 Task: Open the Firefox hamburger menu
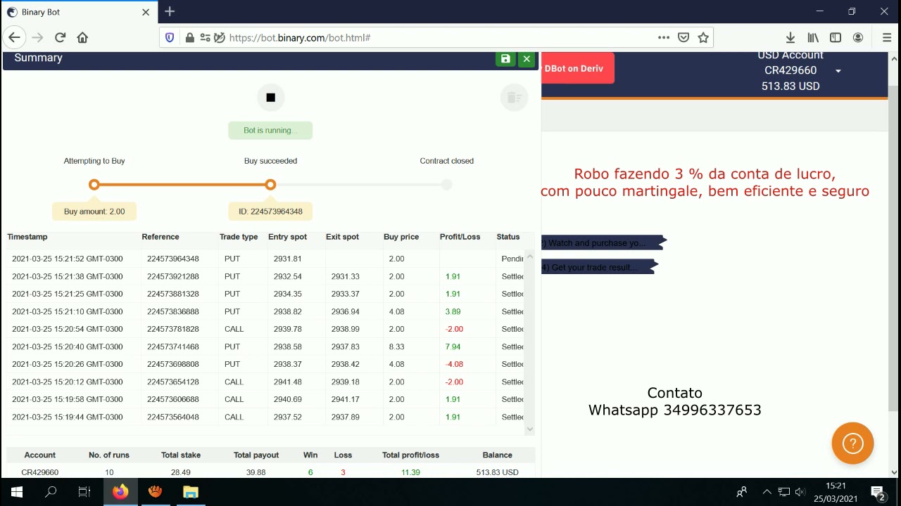[x=886, y=38]
